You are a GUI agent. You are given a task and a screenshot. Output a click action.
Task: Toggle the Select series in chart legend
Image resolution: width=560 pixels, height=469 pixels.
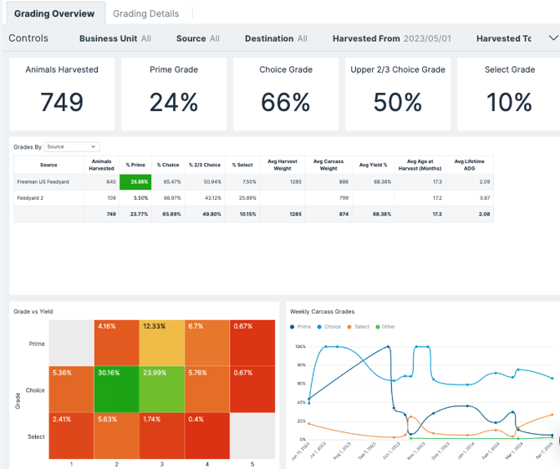pos(361,327)
